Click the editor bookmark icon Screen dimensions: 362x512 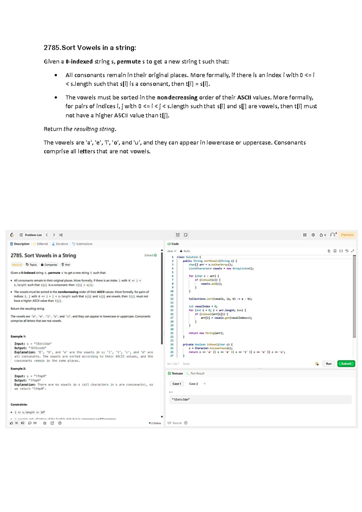(x=335, y=251)
